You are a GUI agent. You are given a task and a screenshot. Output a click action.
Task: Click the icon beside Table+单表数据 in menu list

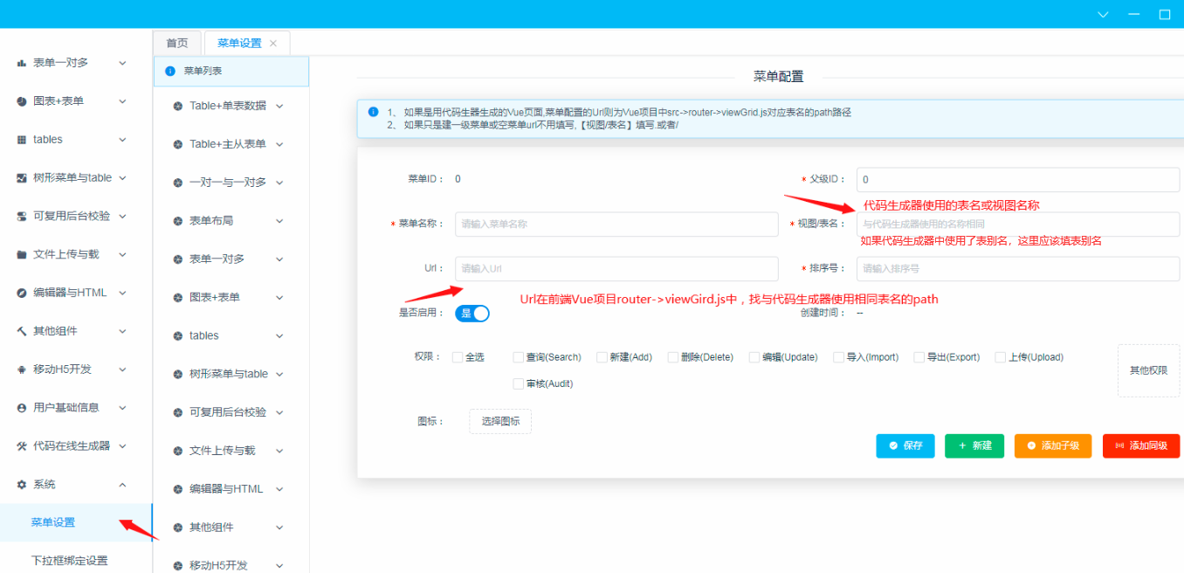pyautogui.click(x=177, y=106)
